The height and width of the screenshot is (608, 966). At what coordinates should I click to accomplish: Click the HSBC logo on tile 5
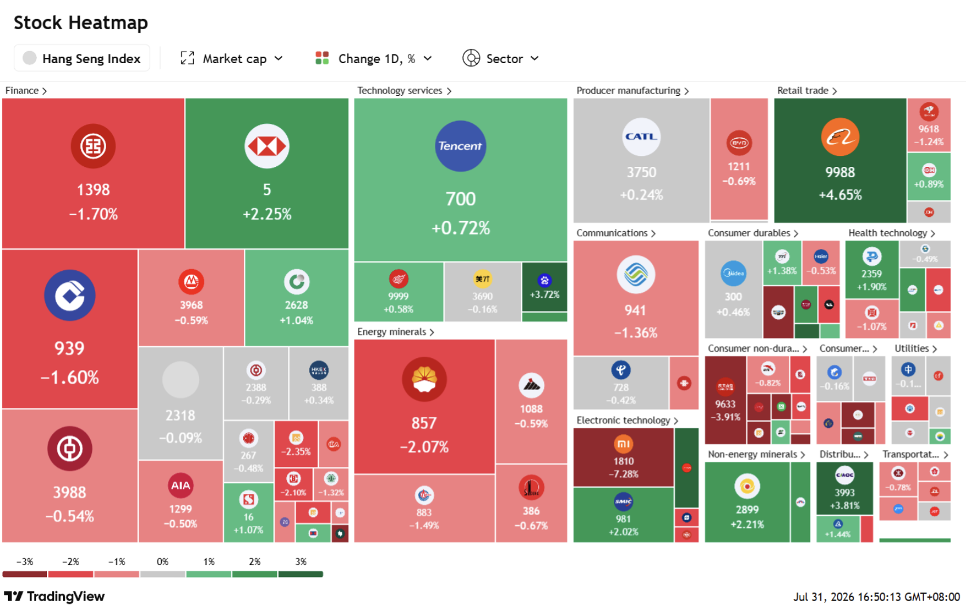tap(267, 146)
